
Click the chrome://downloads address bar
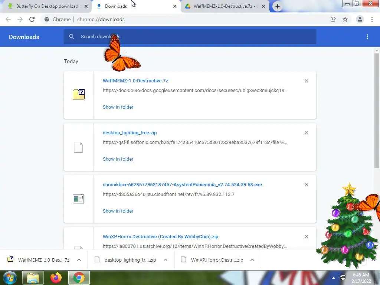(x=185, y=19)
